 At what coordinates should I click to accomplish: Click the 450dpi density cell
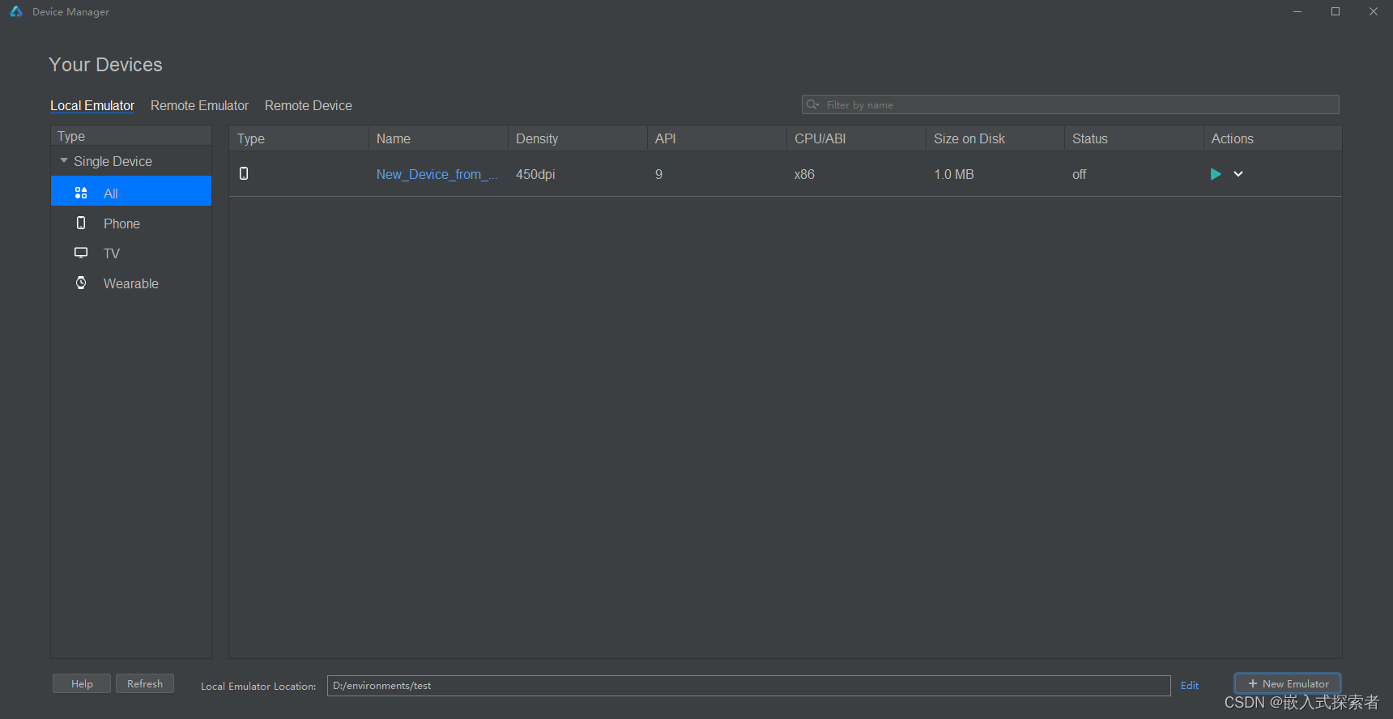tap(535, 174)
